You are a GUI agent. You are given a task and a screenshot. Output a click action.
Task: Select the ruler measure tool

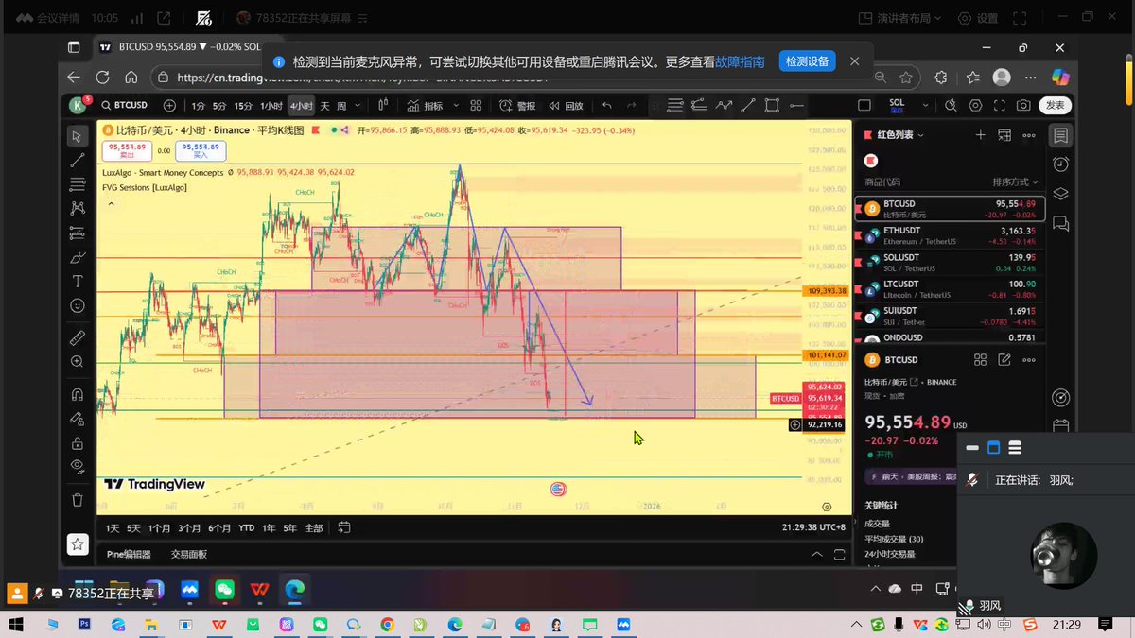(x=78, y=337)
